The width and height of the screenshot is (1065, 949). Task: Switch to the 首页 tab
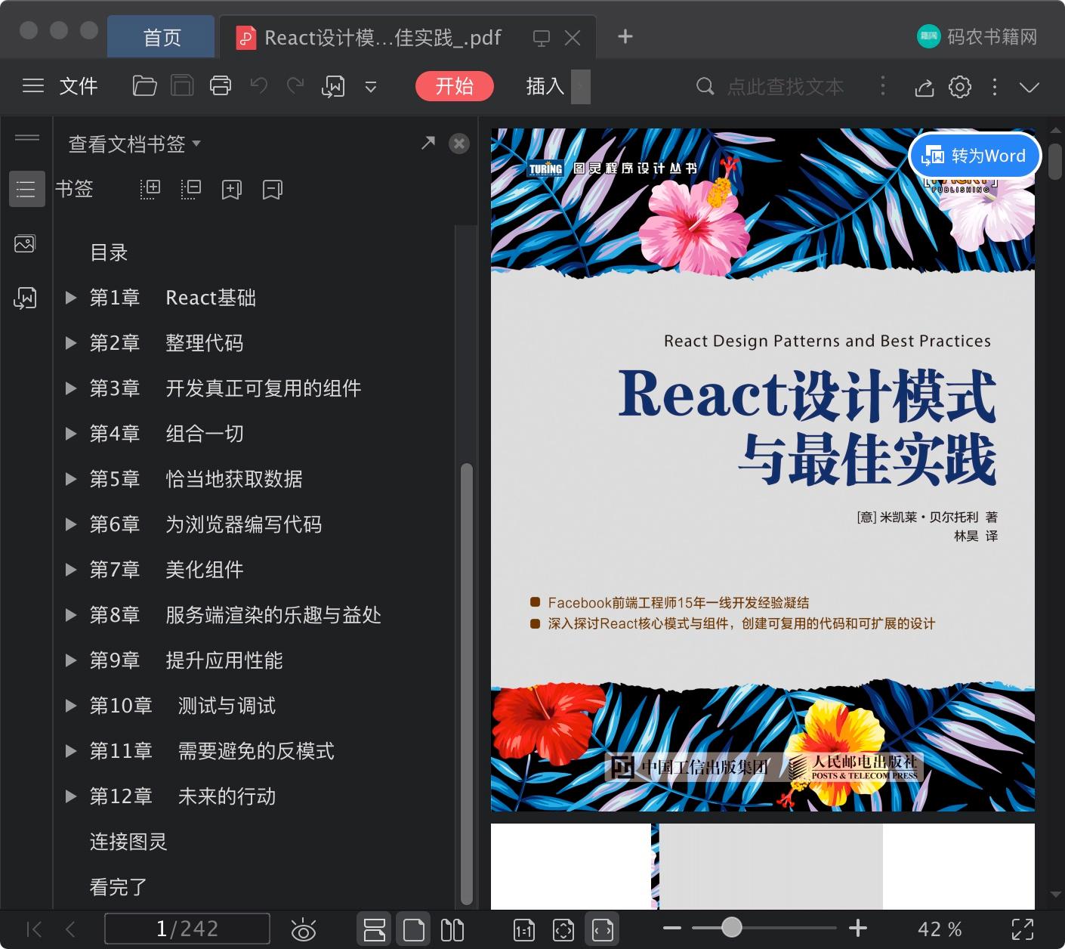[x=162, y=37]
